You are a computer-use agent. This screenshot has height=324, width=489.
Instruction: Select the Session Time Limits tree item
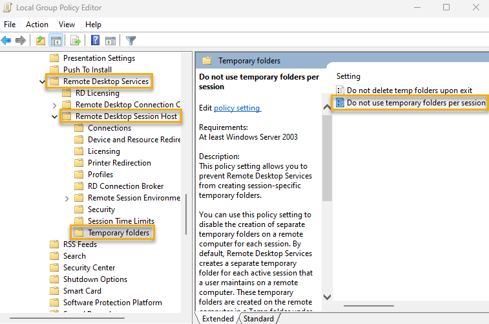coord(121,221)
